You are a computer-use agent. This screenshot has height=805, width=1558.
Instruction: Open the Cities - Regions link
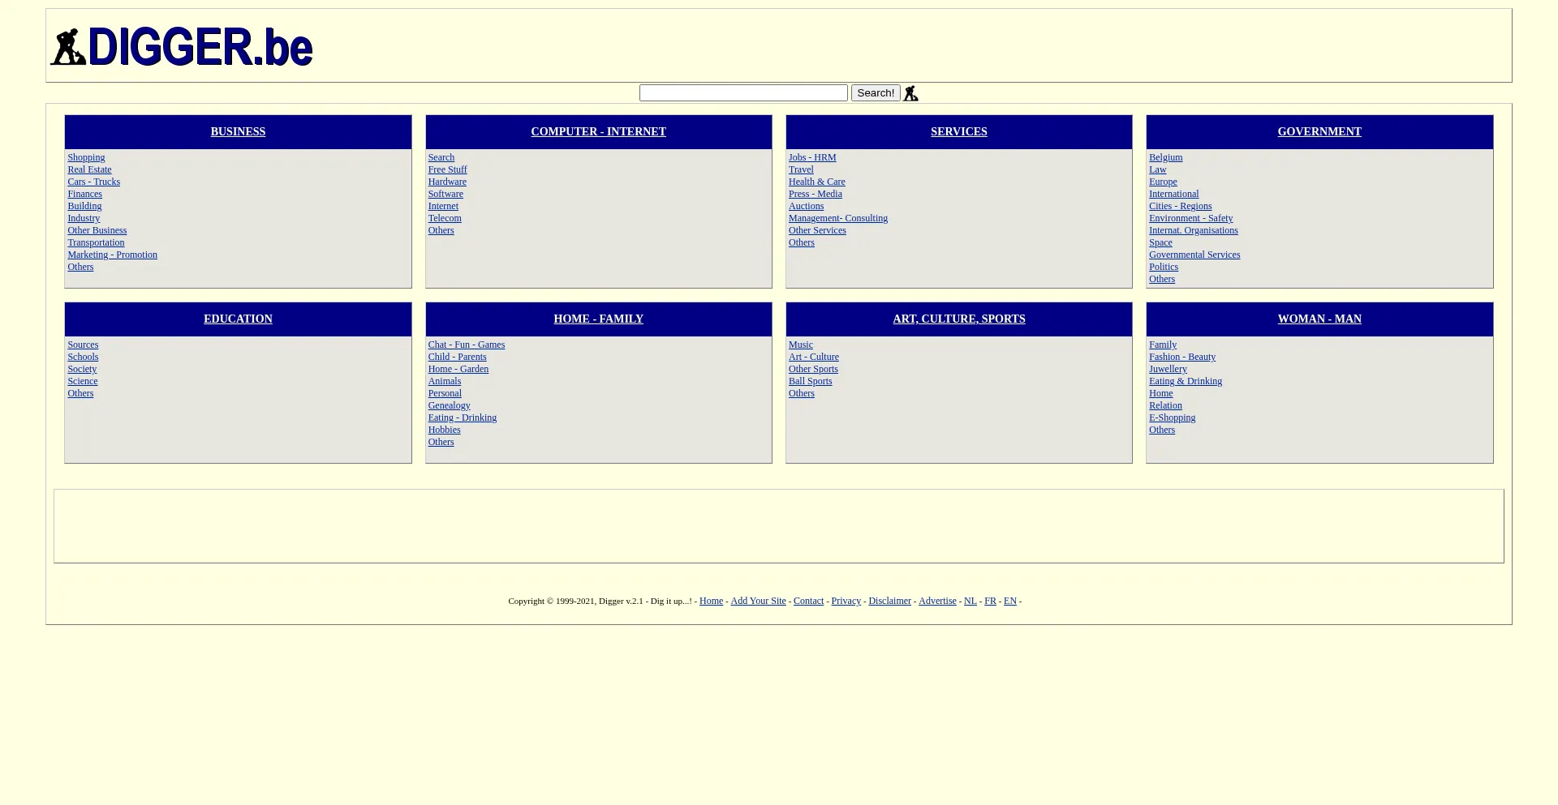coord(1180,206)
